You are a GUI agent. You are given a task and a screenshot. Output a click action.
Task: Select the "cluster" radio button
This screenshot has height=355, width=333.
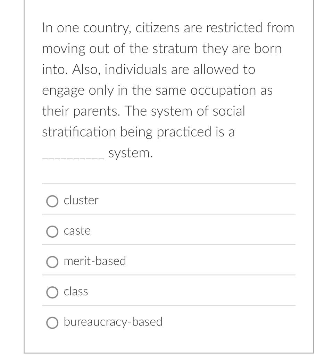point(52,201)
